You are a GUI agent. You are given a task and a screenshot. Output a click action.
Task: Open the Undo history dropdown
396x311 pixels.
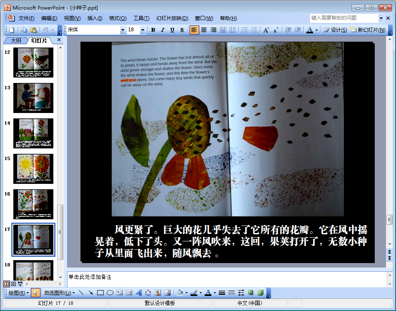pos(53,30)
